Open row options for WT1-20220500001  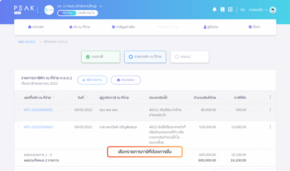click(x=270, y=110)
